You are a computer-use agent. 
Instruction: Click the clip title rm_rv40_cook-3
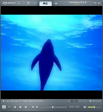click(13, 101)
